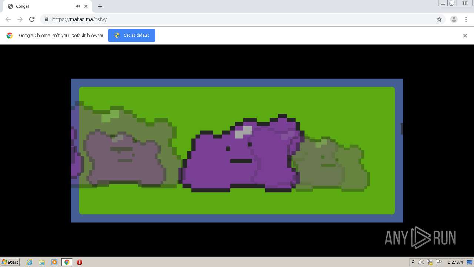
Task: Select the Conga! browser tab
Action: (47, 6)
